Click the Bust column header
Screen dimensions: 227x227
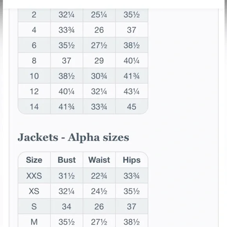click(x=67, y=160)
